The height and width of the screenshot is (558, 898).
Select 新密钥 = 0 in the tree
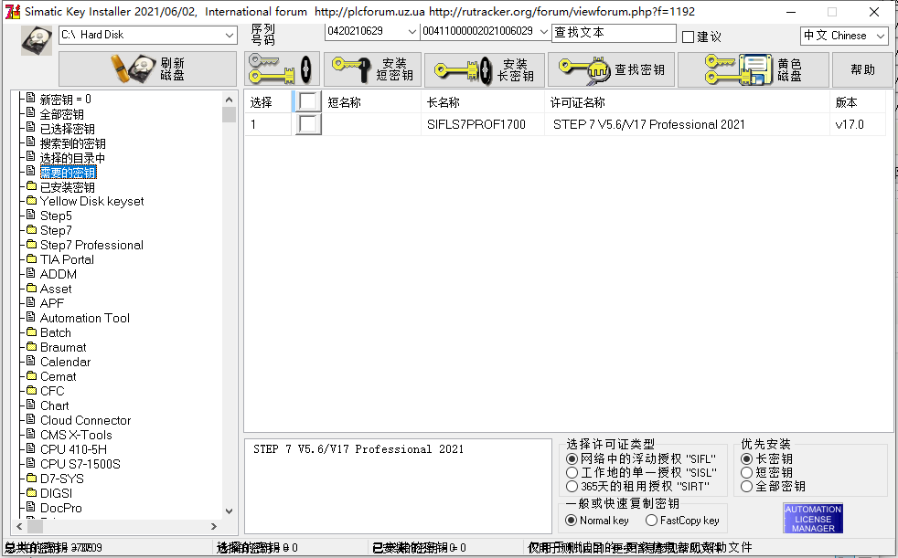click(65, 99)
